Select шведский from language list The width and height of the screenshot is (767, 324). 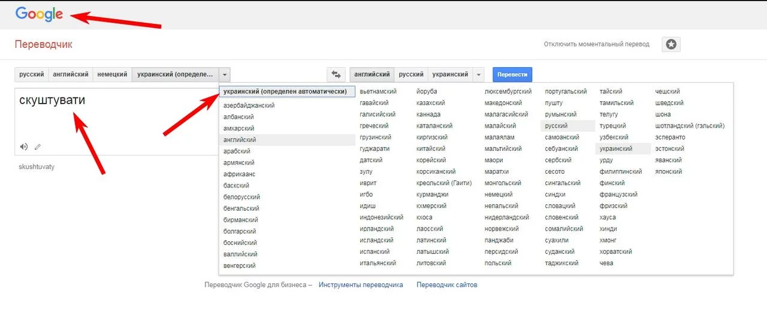point(670,103)
